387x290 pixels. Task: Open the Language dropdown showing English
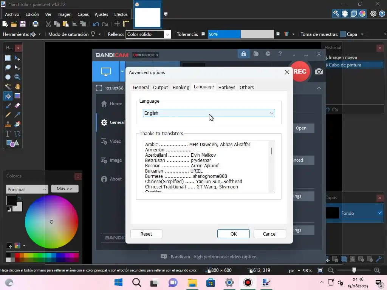click(209, 113)
